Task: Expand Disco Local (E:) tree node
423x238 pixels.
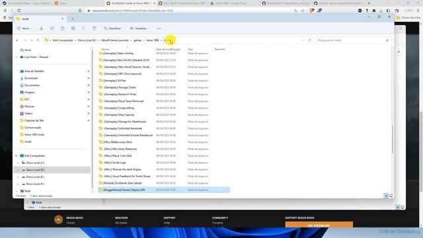Action: [18, 177]
